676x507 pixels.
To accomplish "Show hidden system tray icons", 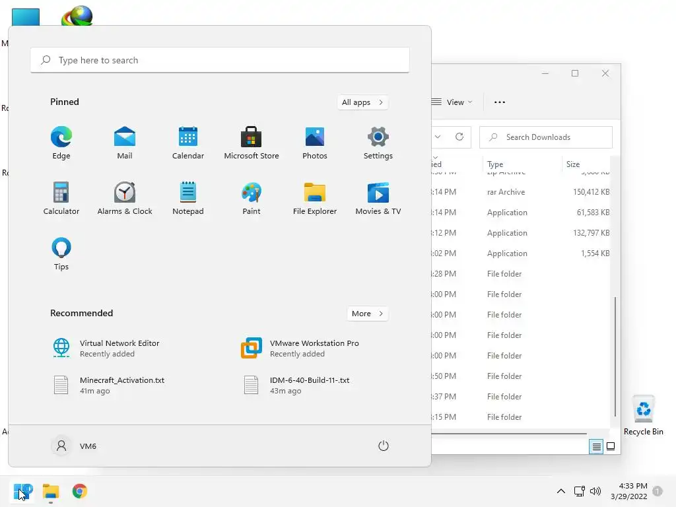I will [561, 491].
